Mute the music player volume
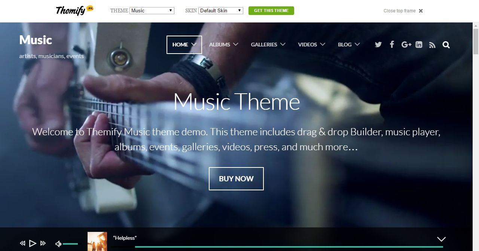The width and height of the screenshot is (479, 251). pos(58,244)
